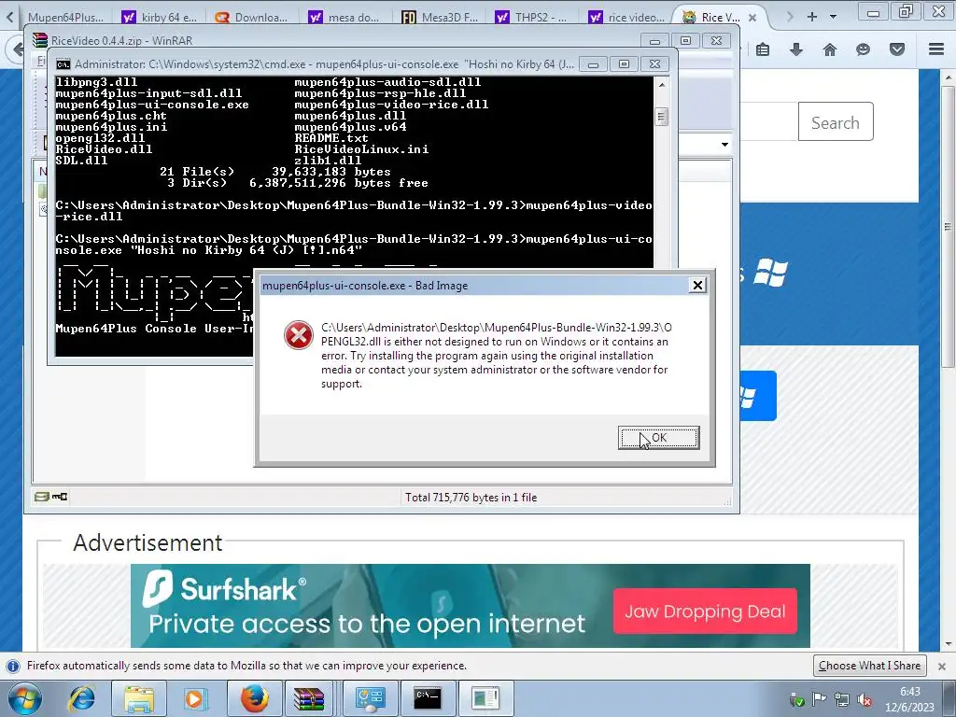Screen dimensions: 956x717
Task: Open the Firefox hamburger menu
Action: [936, 49]
